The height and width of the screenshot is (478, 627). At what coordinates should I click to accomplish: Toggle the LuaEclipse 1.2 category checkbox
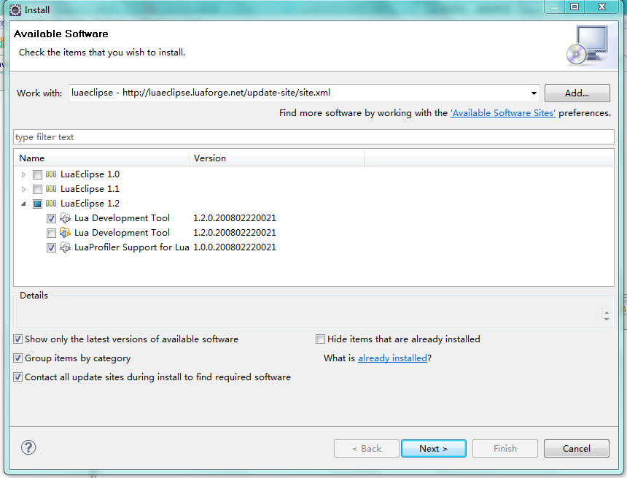click(38, 204)
